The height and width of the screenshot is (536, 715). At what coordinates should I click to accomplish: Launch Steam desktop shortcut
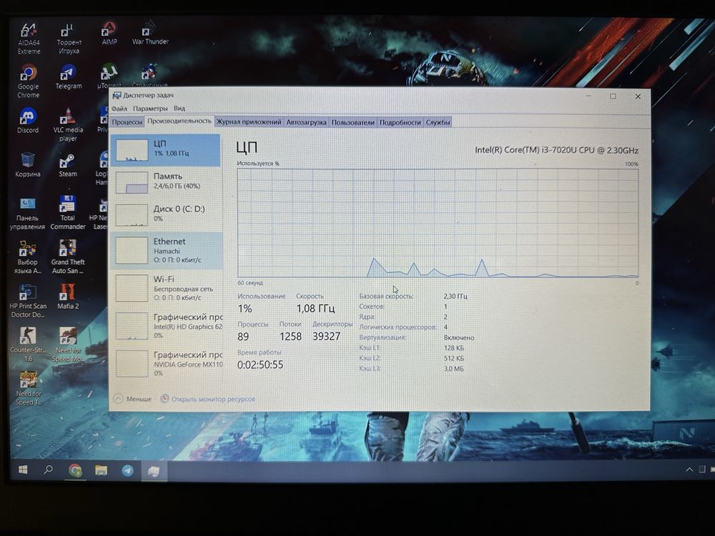[67, 165]
